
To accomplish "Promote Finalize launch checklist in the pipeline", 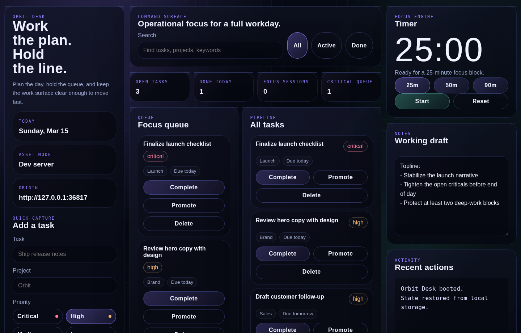I will tap(340, 177).
